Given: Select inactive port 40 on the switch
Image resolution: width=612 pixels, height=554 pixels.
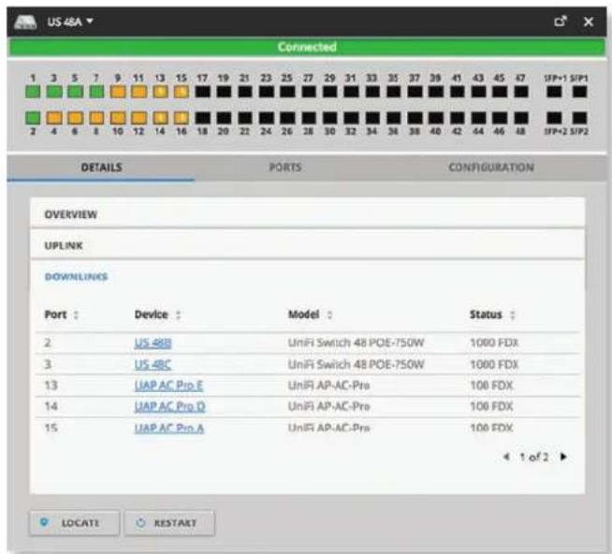Looking at the screenshot, I should point(435,118).
